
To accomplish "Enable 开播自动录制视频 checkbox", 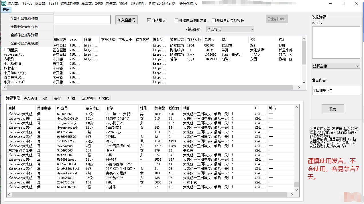I will [228, 21].
